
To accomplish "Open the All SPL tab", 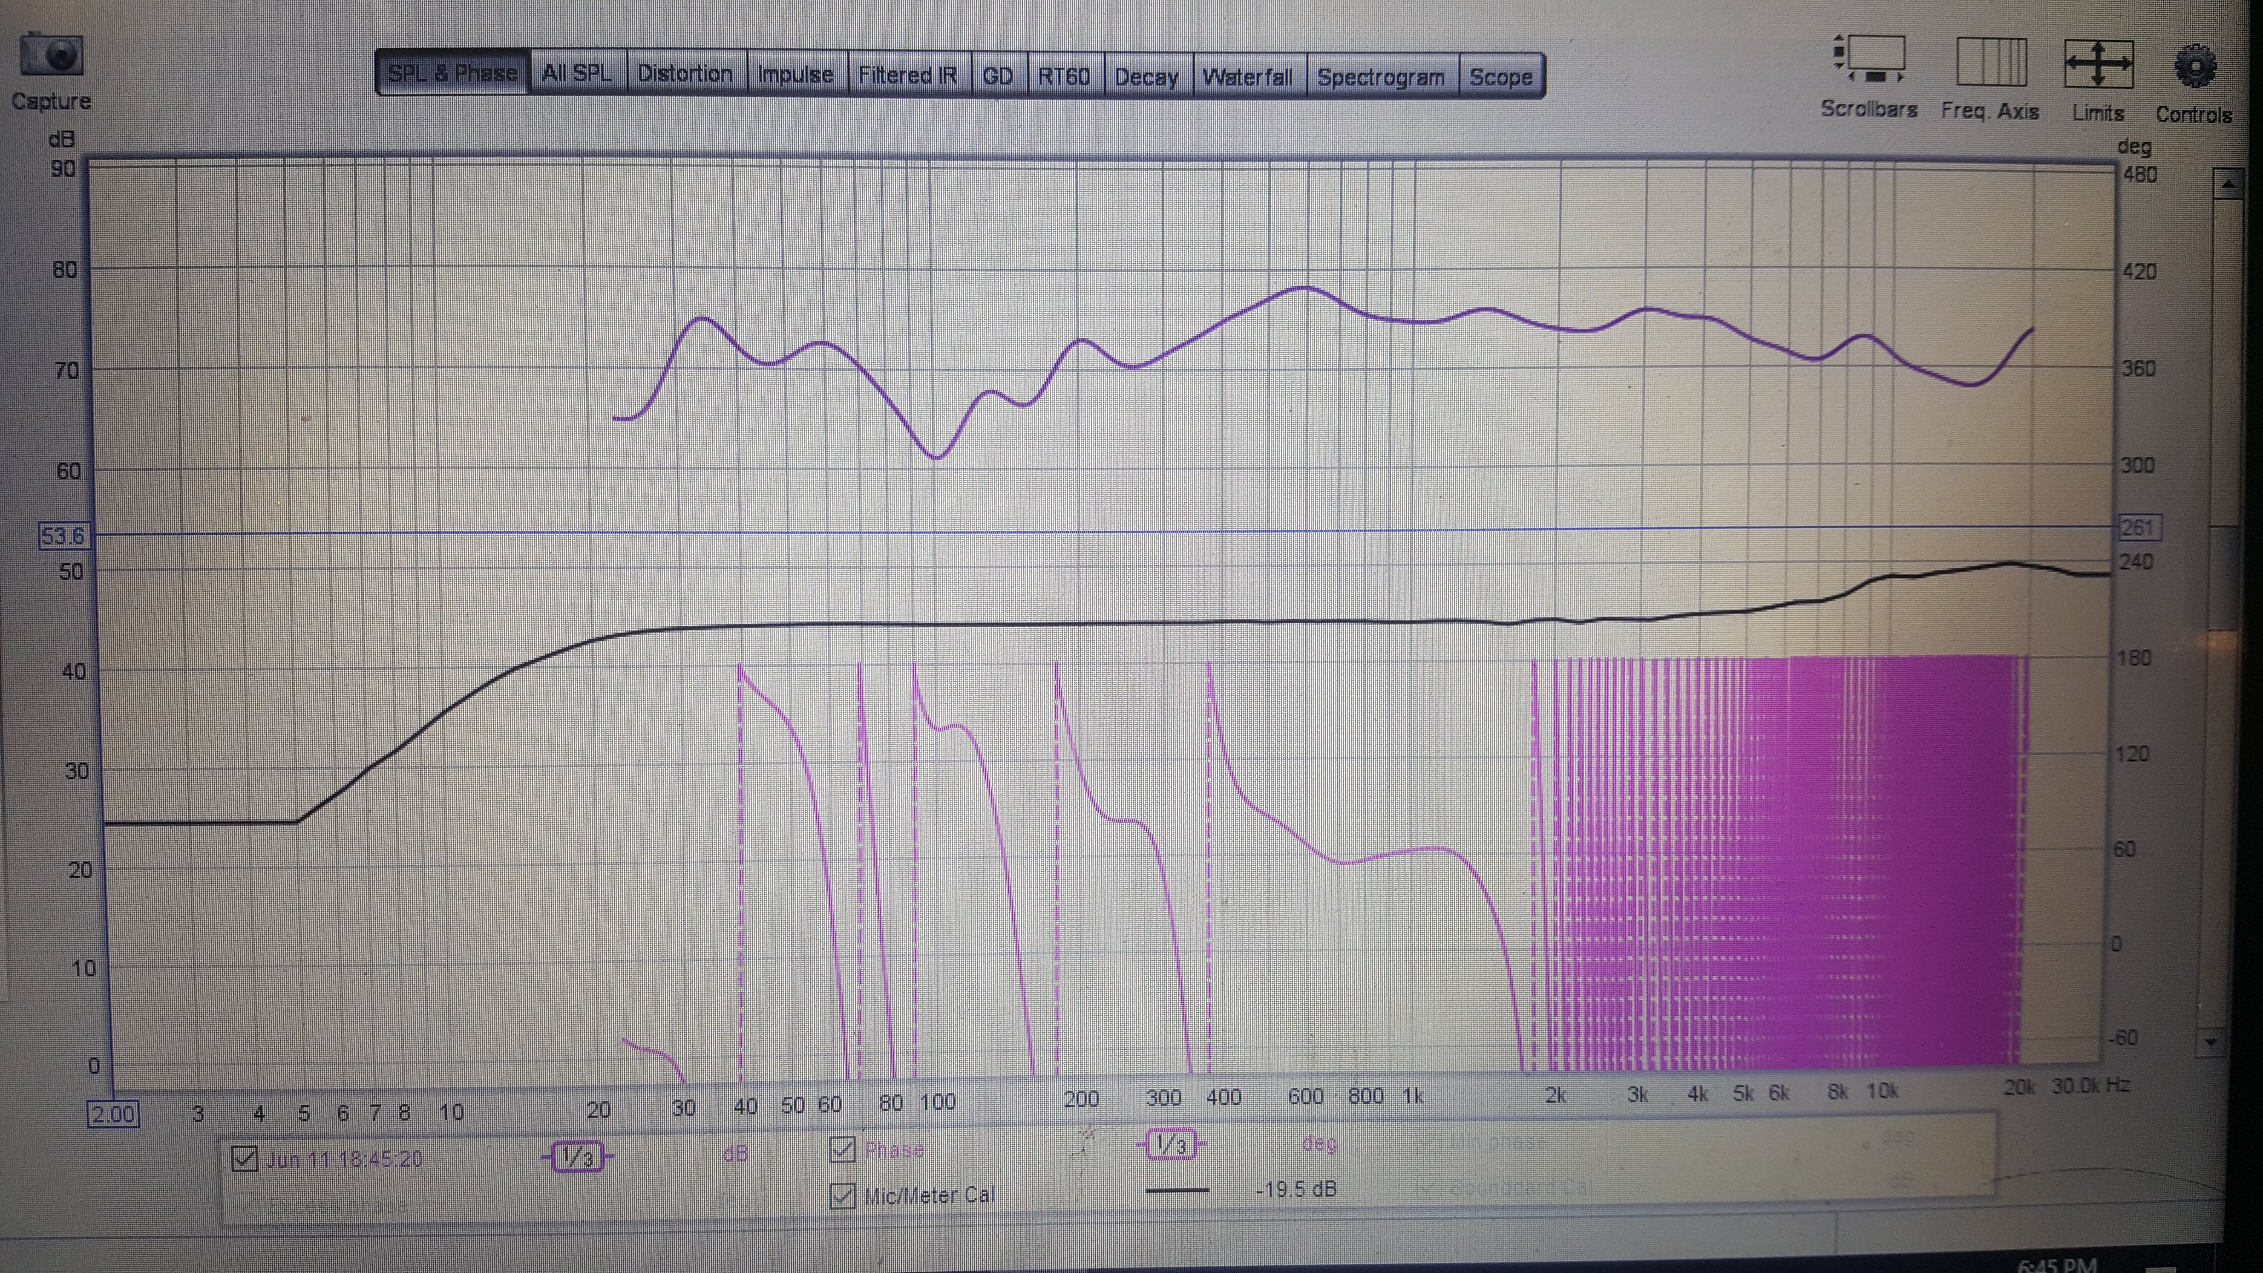I will [x=577, y=73].
